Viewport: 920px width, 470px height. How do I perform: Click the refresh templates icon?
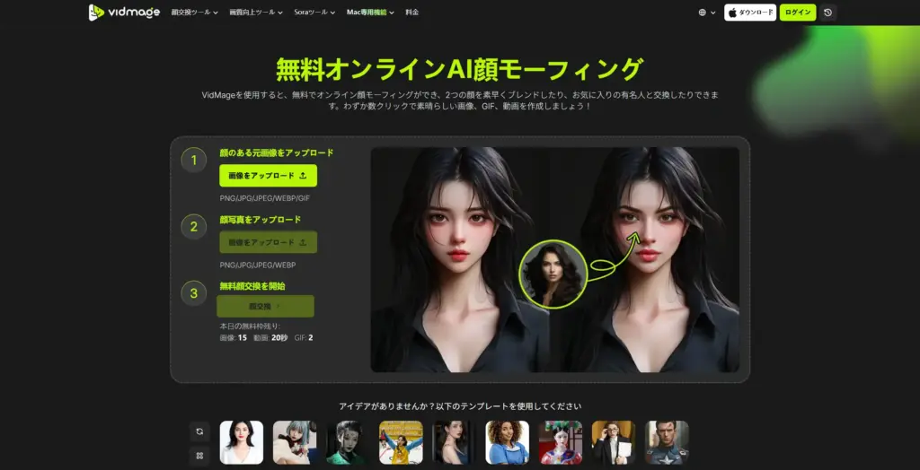tap(200, 431)
